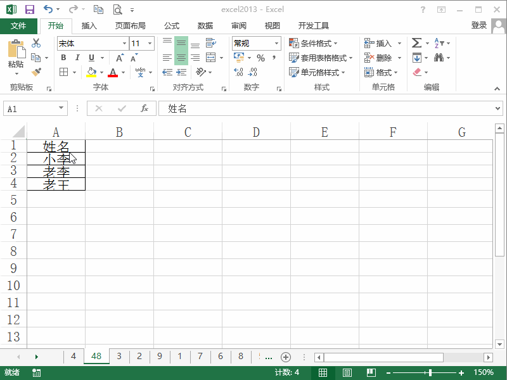Screen dimensions: 507x380
Task: Select the AutoSum icon
Action: [x=417, y=44]
